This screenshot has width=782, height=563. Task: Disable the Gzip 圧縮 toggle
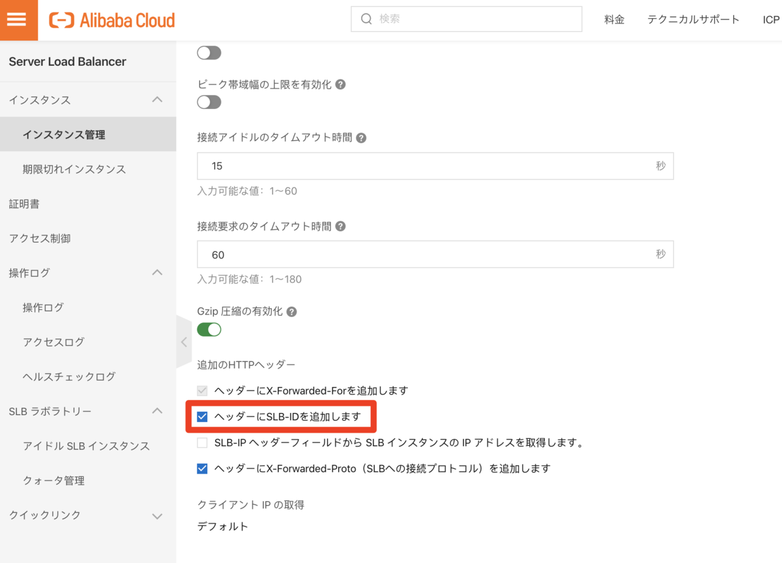pyautogui.click(x=209, y=329)
